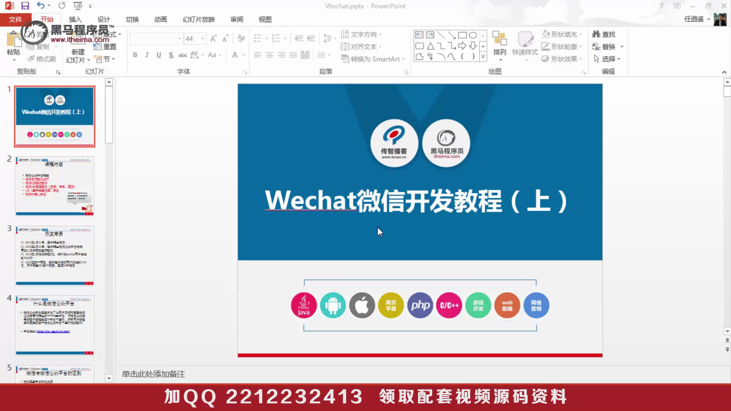The image size is (731, 411).
Task: Click the user account name 任逍遥
Action: (694, 19)
